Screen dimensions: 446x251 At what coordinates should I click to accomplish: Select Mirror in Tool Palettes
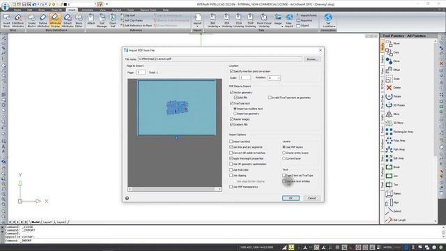tap(393, 114)
